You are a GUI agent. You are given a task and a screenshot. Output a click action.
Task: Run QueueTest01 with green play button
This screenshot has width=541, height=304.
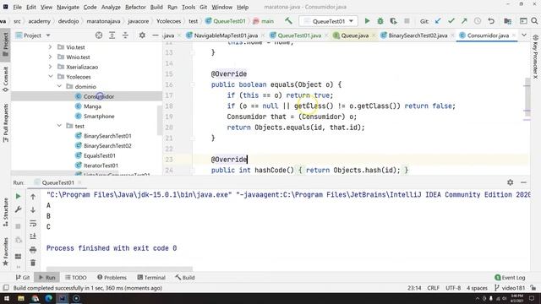pos(367,21)
